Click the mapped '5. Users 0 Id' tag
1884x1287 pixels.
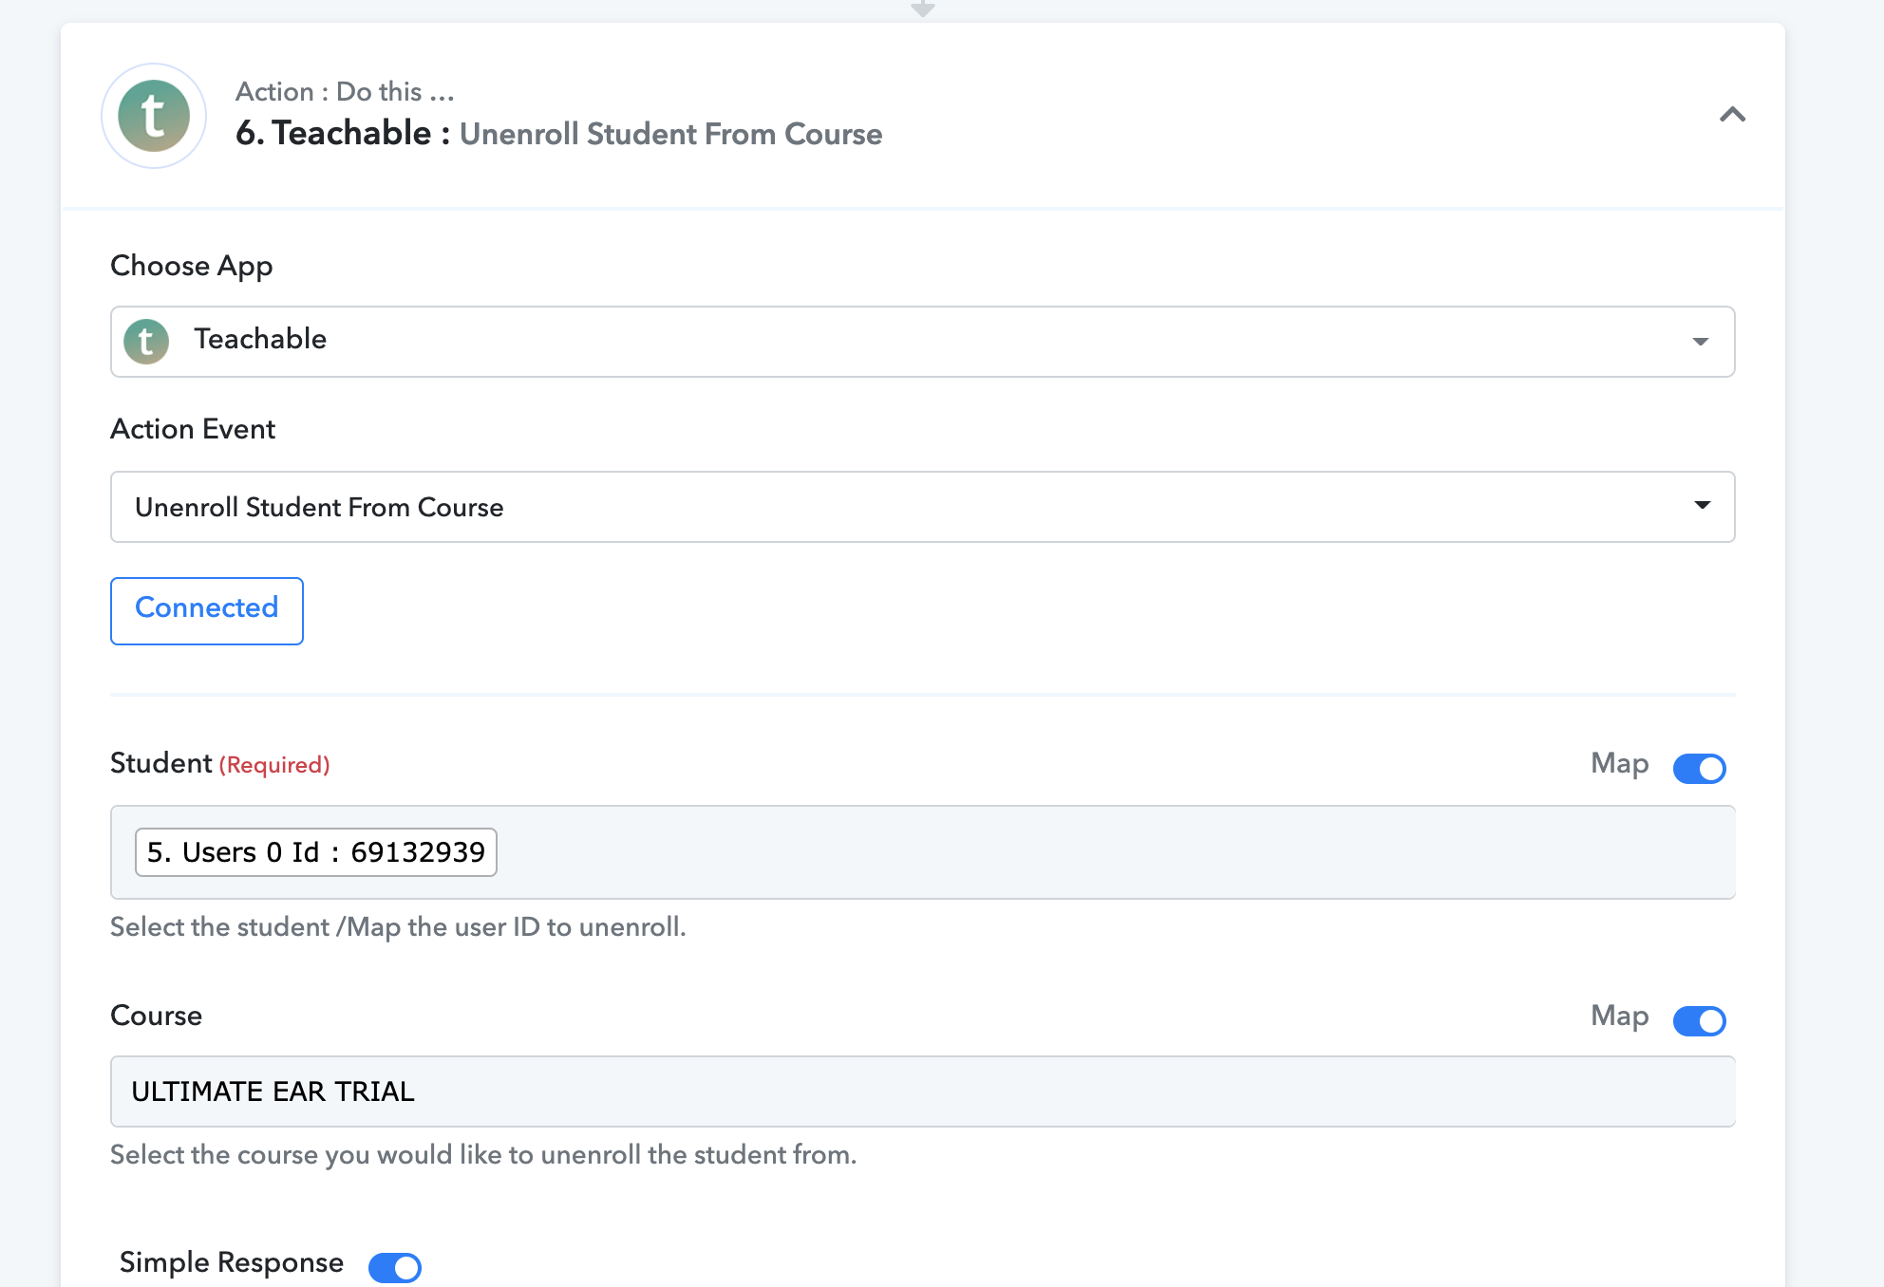pos(316,852)
